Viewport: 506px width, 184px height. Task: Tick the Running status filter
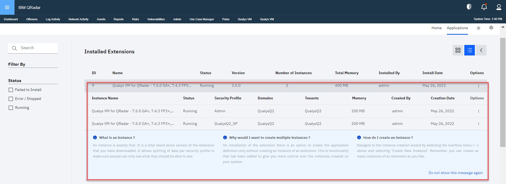11,108
